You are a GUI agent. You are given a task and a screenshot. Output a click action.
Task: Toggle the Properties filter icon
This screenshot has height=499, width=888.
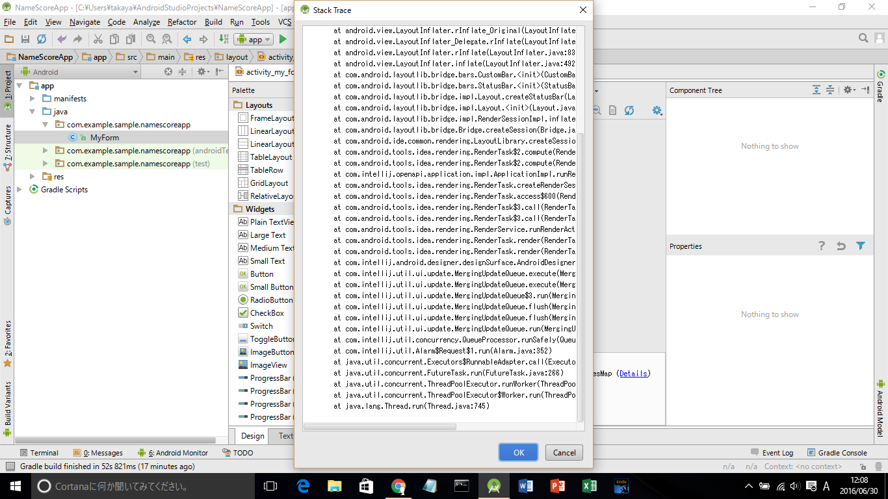click(x=861, y=246)
